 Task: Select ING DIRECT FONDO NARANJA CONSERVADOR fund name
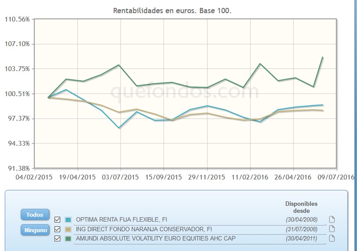point(144,229)
